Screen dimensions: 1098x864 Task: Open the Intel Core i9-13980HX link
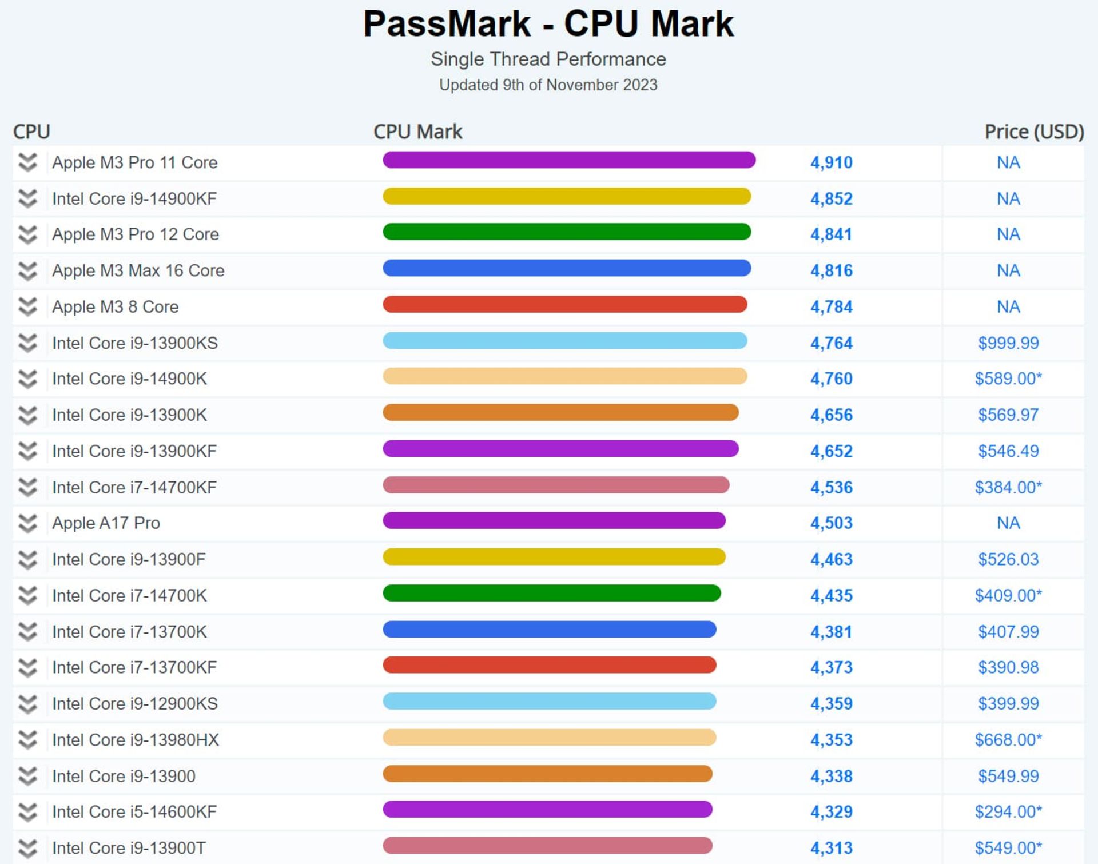point(136,740)
